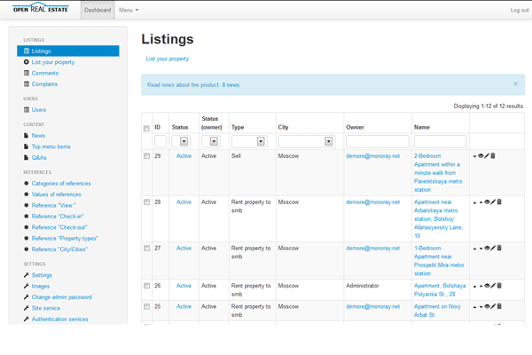
Task: Click the edit pencil icon for listing 29
Action: coord(487,156)
